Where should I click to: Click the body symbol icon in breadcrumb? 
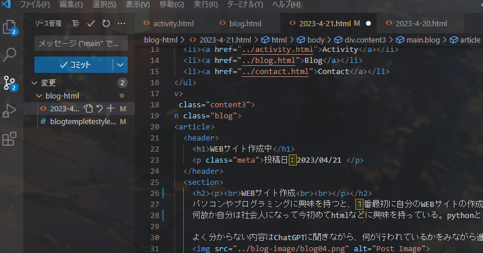tap(301, 40)
